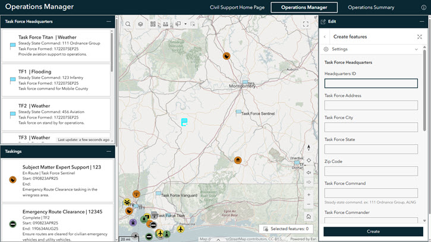Expand the Settings section chevron
The height and width of the screenshot is (242, 431).
click(x=416, y=49)
